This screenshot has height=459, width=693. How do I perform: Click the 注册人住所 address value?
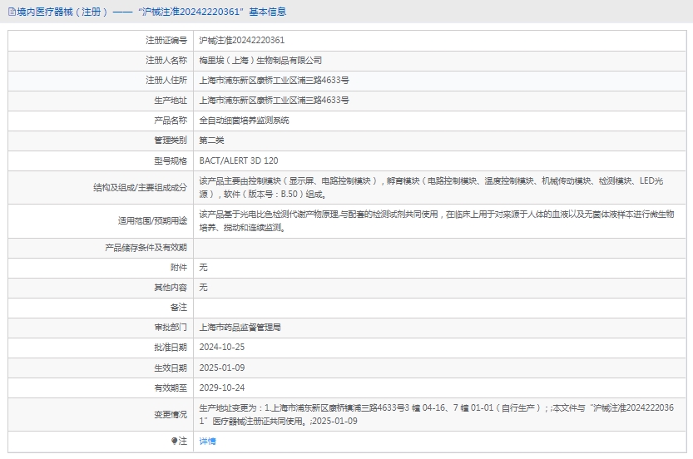(x=274, y=80)
